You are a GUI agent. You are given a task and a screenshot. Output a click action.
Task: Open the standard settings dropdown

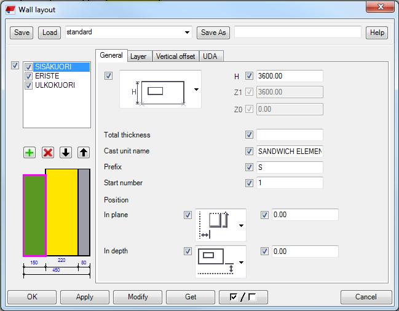coord(187,33)
